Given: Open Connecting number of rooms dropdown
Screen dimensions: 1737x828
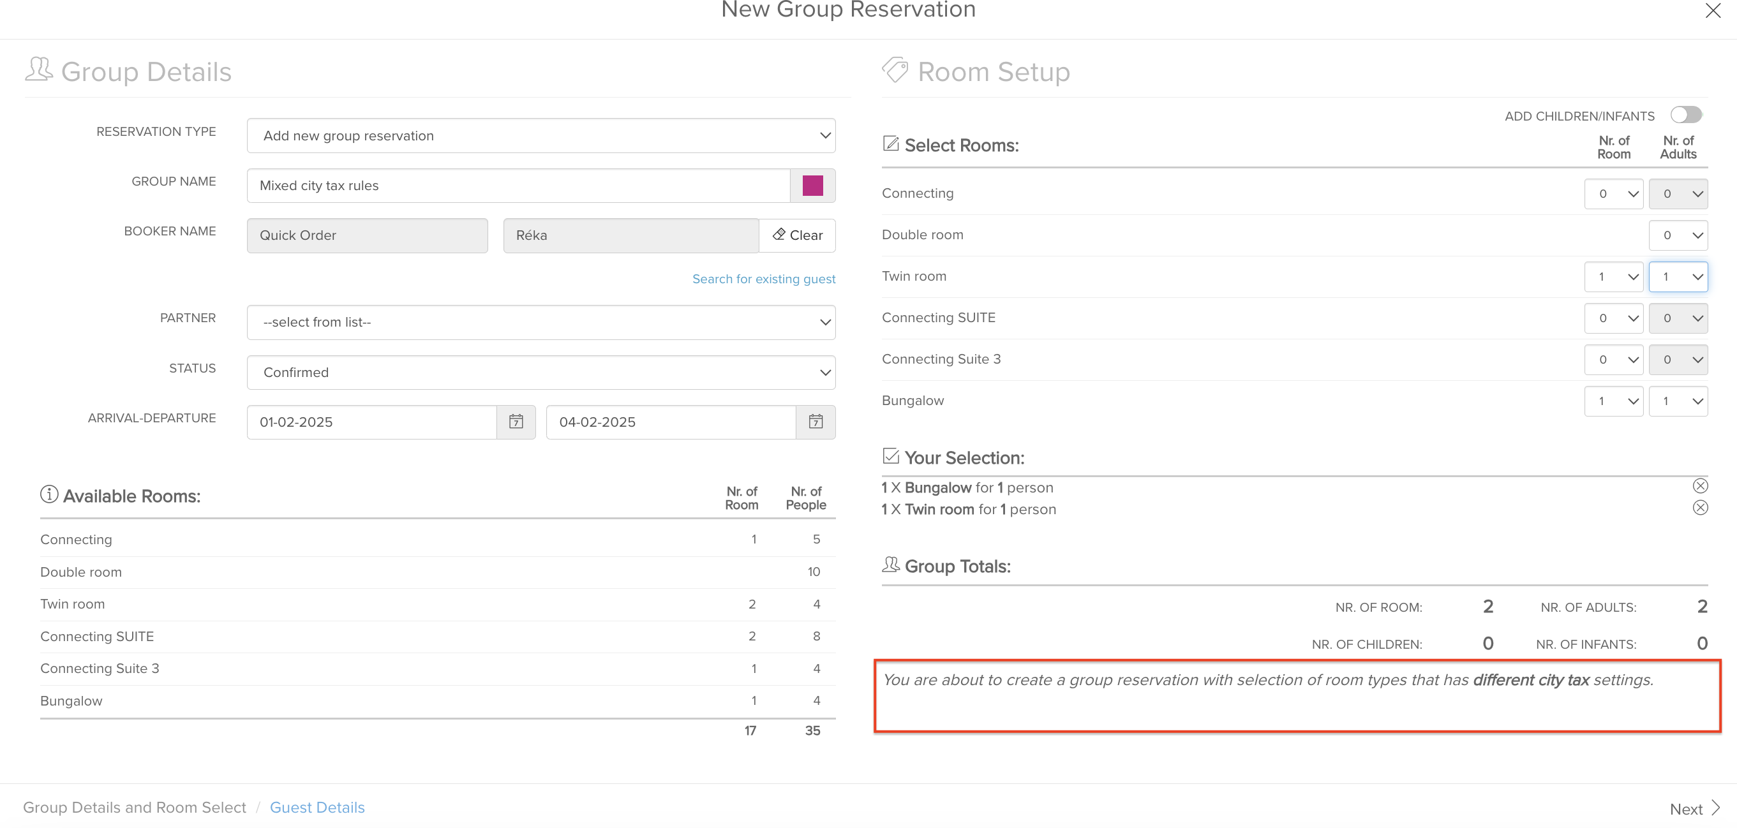Looking at the screenshot, I should 1614,194.
